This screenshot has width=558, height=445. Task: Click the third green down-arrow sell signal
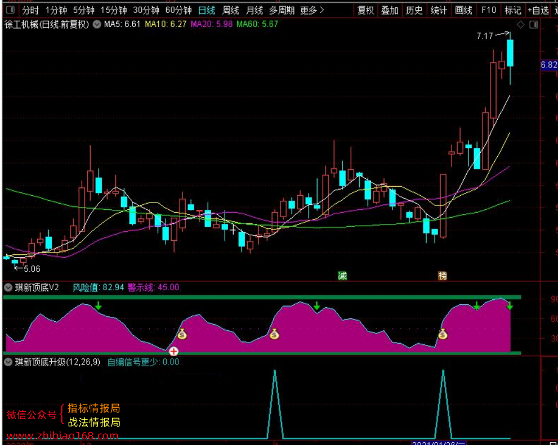(476, 305)
